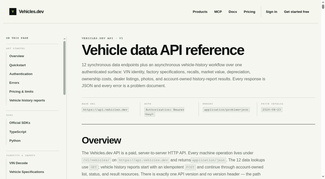Screen dimensions: 325x179
Task: Open the Vehicles.dev home link text
Action: tap(31, 12)
